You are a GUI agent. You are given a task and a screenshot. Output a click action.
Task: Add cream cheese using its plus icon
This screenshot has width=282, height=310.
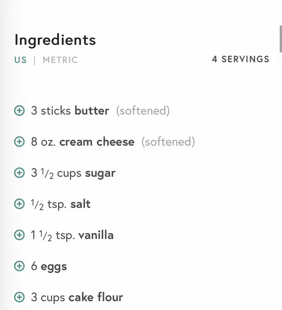point(19,142)
